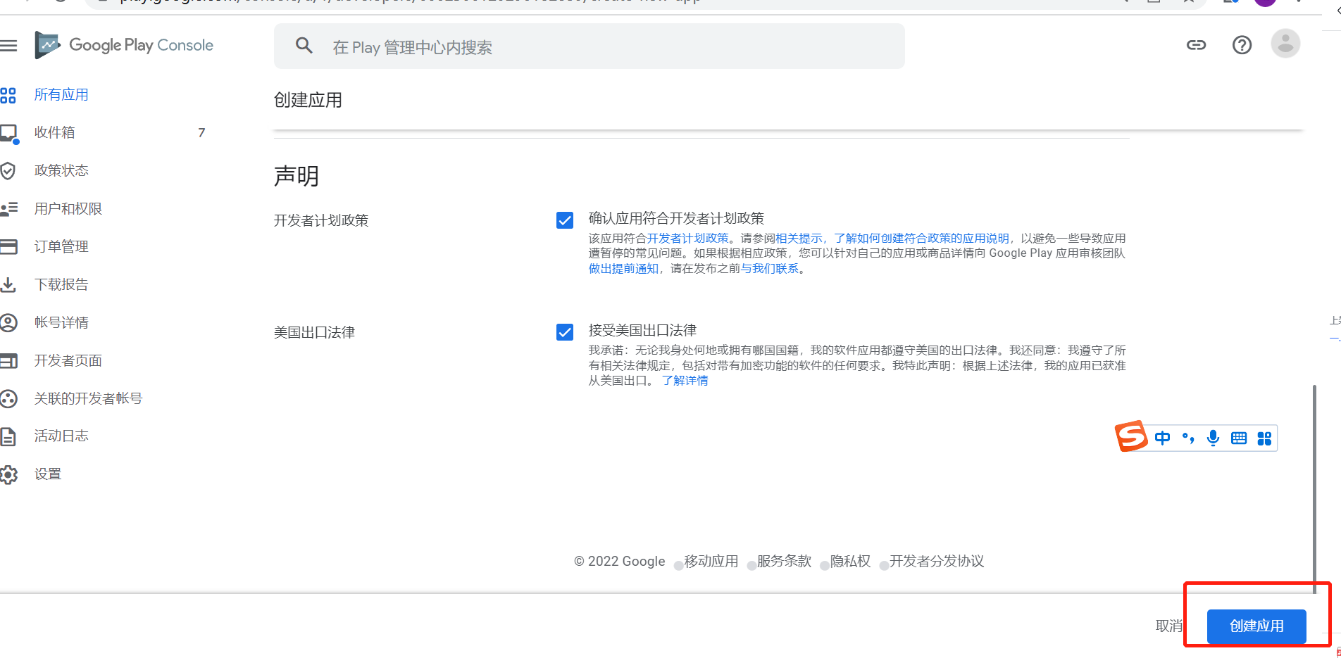Image resolution: width=1341 pixels, height=658 pixels.
Task: Click the 政策状态 shield icon
Action: 8,171
